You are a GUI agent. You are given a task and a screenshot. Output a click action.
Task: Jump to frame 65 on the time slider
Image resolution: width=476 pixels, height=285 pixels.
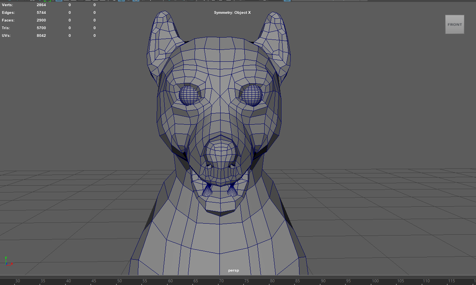[x=196, y=281]
